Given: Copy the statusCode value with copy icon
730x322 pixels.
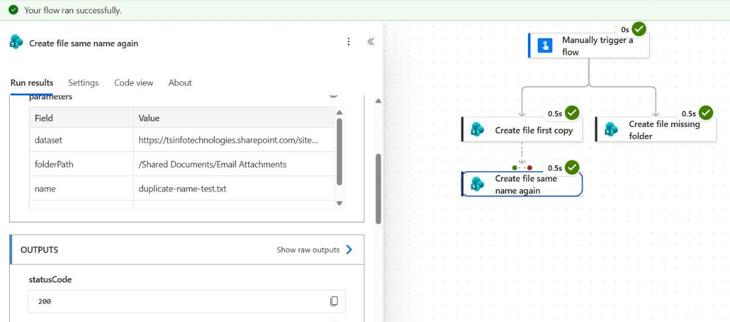Looking at the screenshot, I should (334, 301).
